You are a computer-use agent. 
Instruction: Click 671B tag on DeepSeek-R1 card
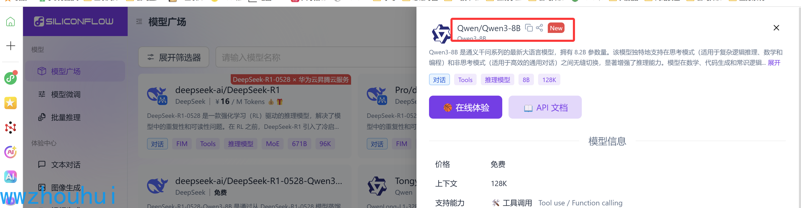(300, 144)
